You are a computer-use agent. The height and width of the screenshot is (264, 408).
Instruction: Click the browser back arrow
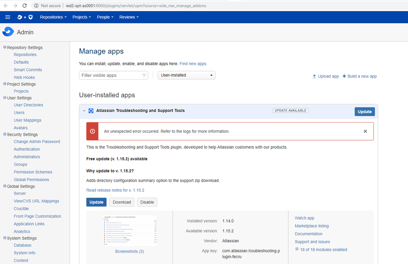(x=6, y=5)
